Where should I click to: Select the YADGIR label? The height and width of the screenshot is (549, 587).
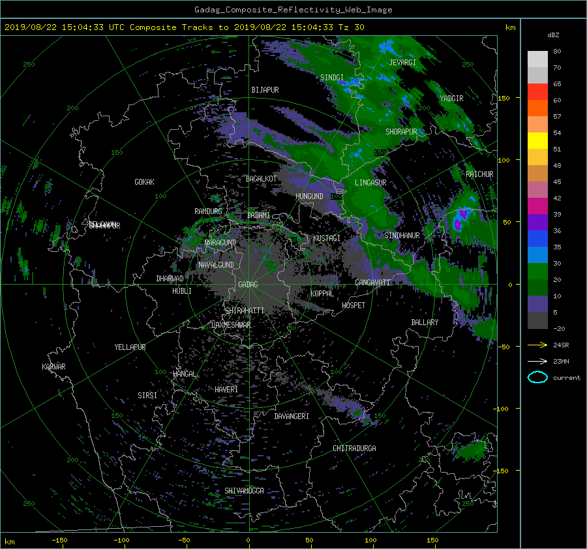tap(451, 99)
